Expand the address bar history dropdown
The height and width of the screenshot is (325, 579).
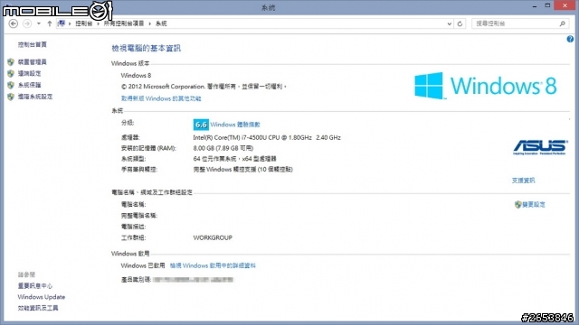point(449,24)
